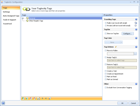Open help for Traveling Tags section
This screenshot has height=106, width=140.
click(x=136, y=19)
